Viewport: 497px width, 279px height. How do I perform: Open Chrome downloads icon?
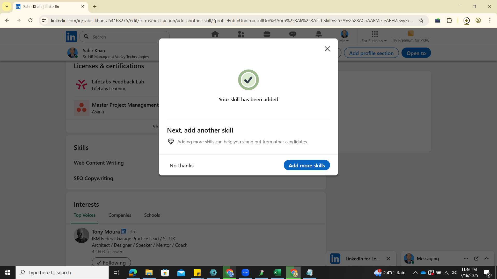click(x=466, y=20)
